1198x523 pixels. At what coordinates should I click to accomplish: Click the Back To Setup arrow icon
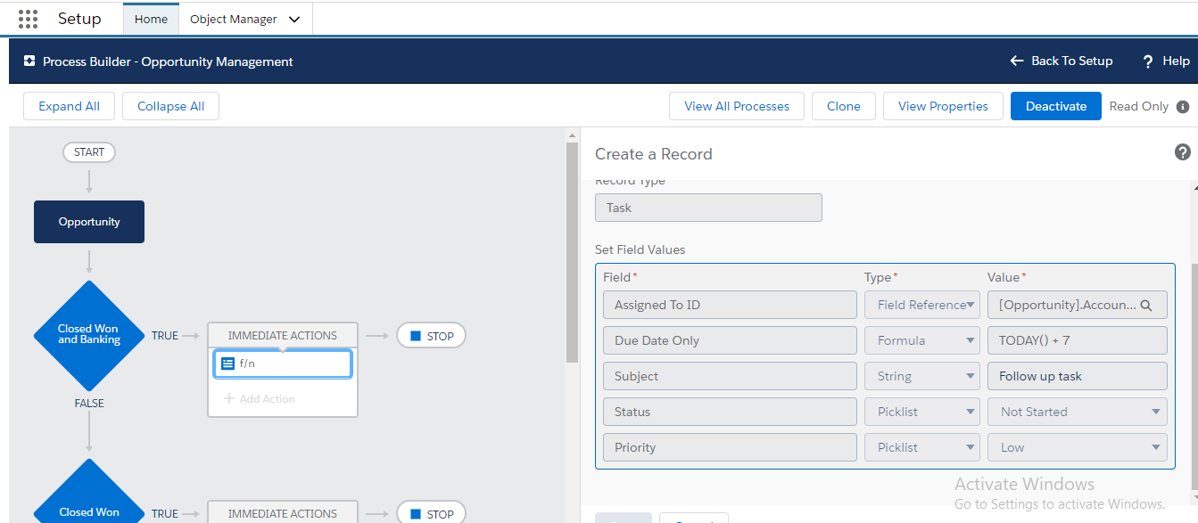coord(1016,61)
